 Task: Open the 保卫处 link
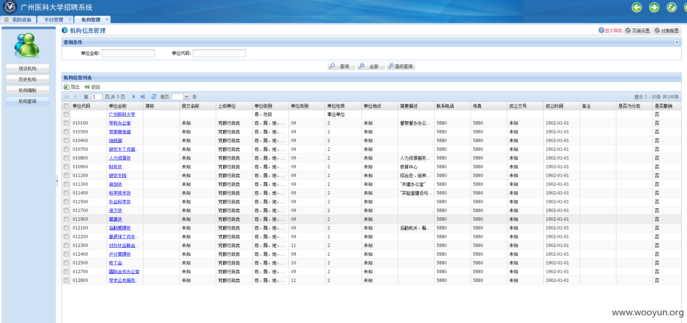115,210
